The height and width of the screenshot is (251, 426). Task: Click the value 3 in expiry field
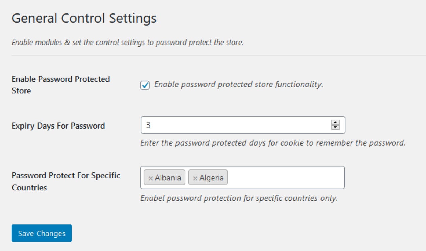pos(148,125)
